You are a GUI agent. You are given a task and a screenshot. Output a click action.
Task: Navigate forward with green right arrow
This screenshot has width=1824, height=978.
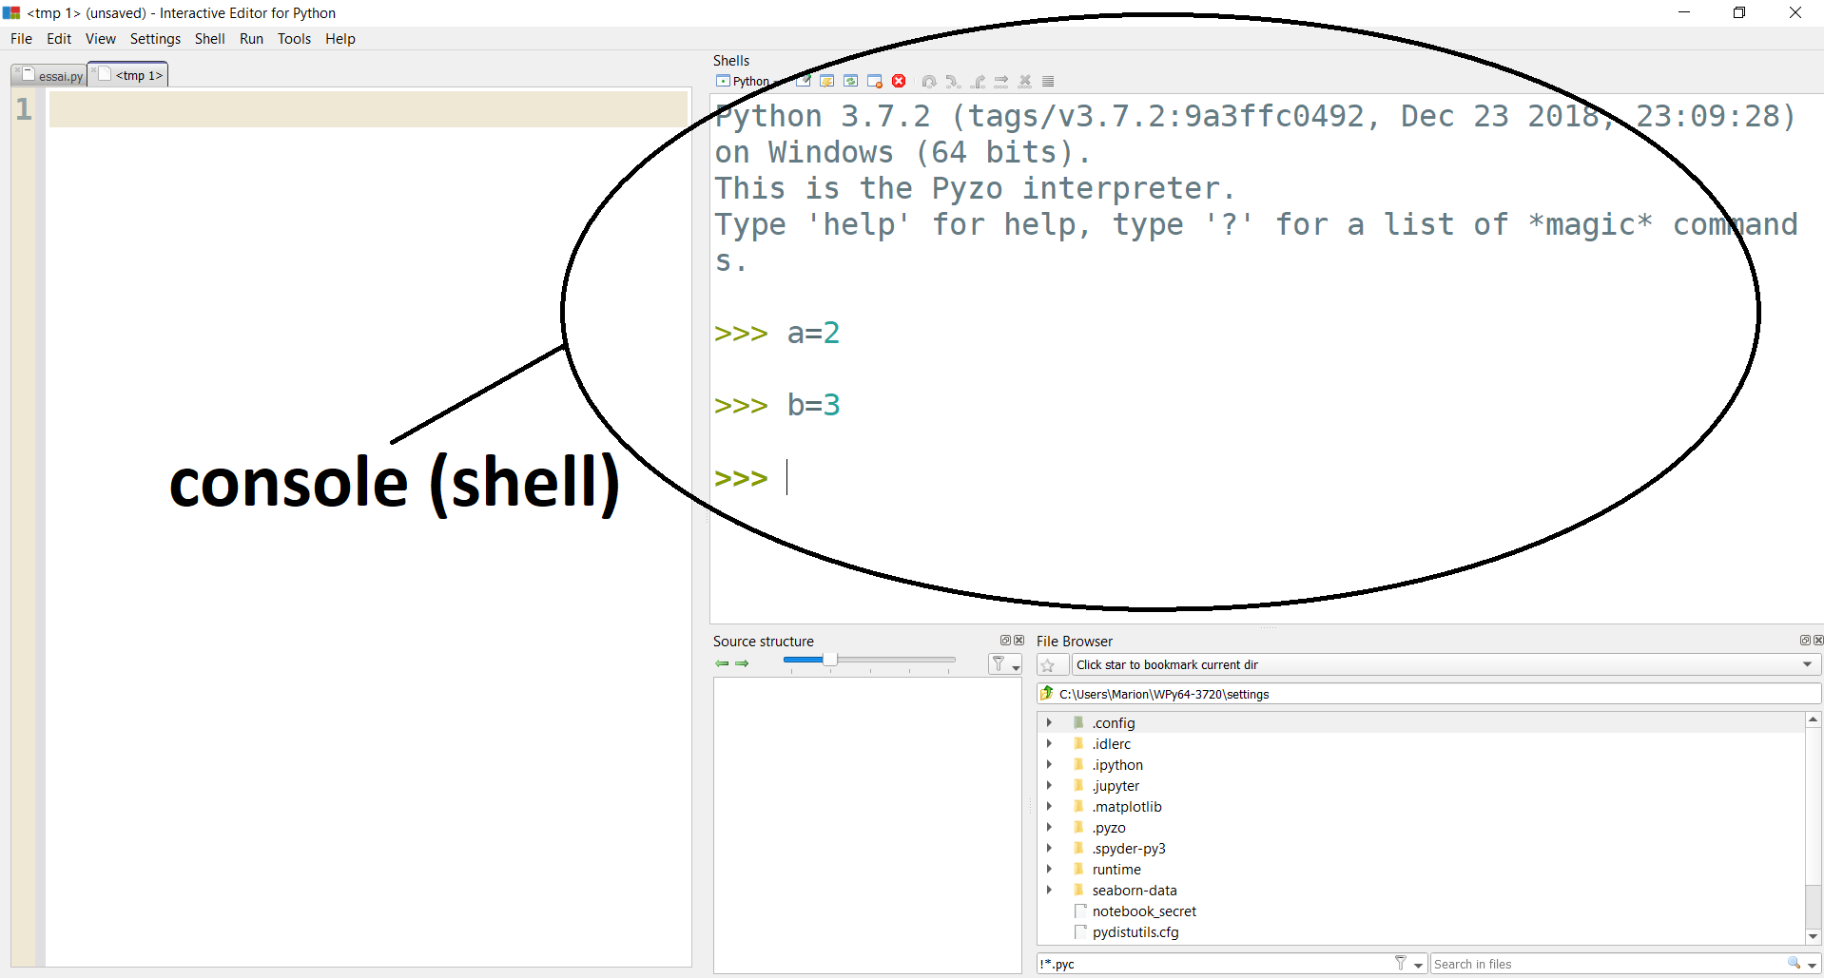click(x=742, y=663)
